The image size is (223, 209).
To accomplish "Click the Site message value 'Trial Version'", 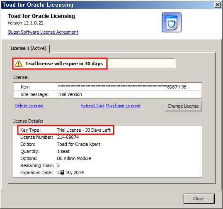I will tap(70, 94).
